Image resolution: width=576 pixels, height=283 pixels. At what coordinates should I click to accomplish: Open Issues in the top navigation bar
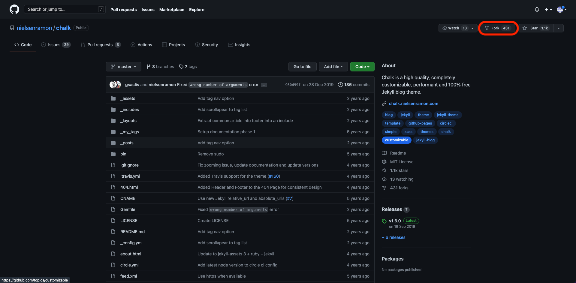pyautogui.click(x=148, y=10)
